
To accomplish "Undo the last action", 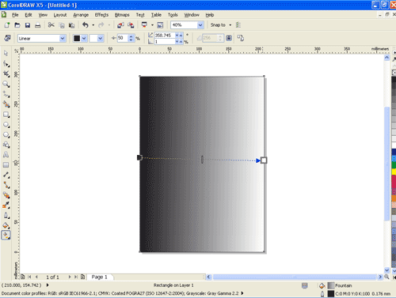I will click(x=85, y=25).
